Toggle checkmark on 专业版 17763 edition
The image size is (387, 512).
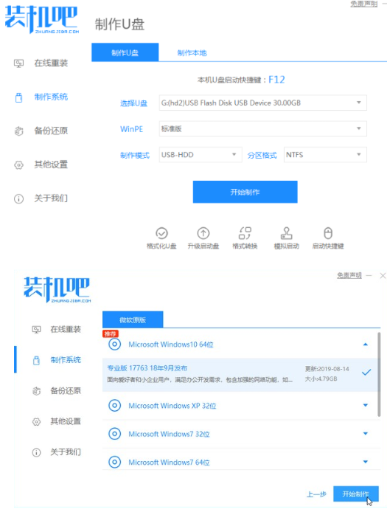coord(366,373)
